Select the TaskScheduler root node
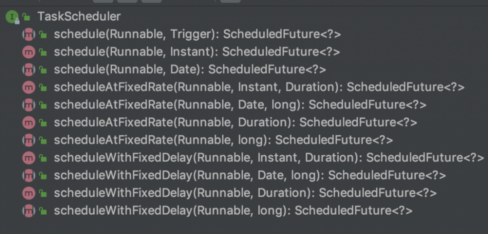Screen dimensions: 488x234 click(x=79, y=17)
